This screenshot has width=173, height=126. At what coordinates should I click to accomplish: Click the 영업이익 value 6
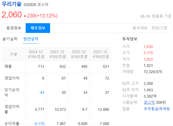point(43,78)
